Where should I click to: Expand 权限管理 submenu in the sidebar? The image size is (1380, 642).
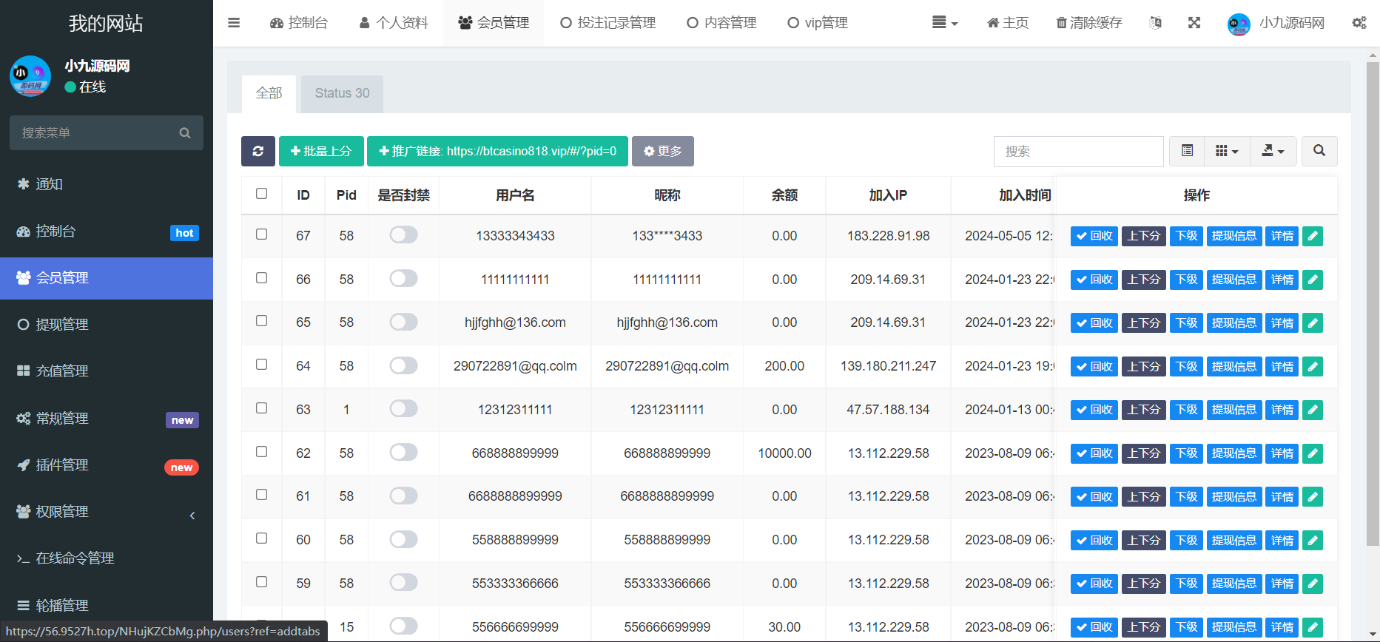[x=107, y=512]
